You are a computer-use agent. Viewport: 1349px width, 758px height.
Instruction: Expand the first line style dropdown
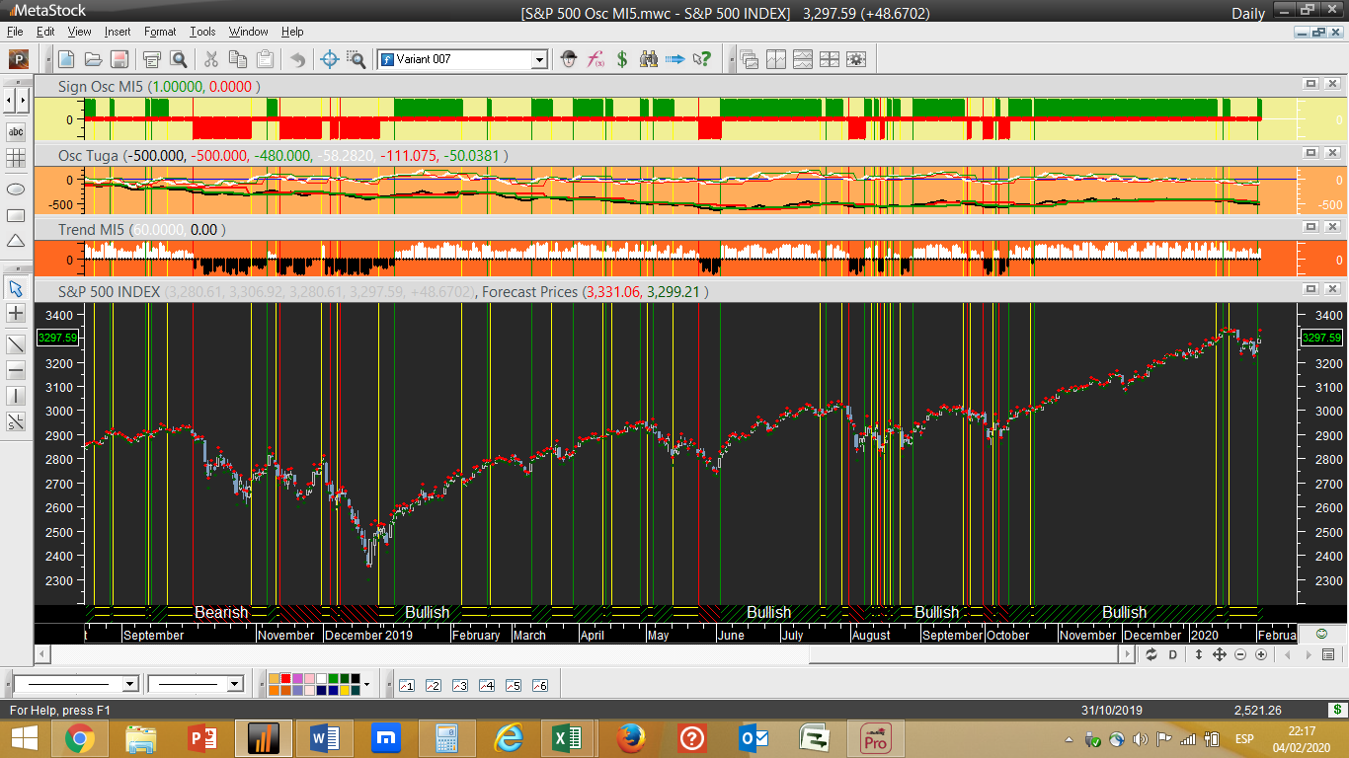pos(129,684)
